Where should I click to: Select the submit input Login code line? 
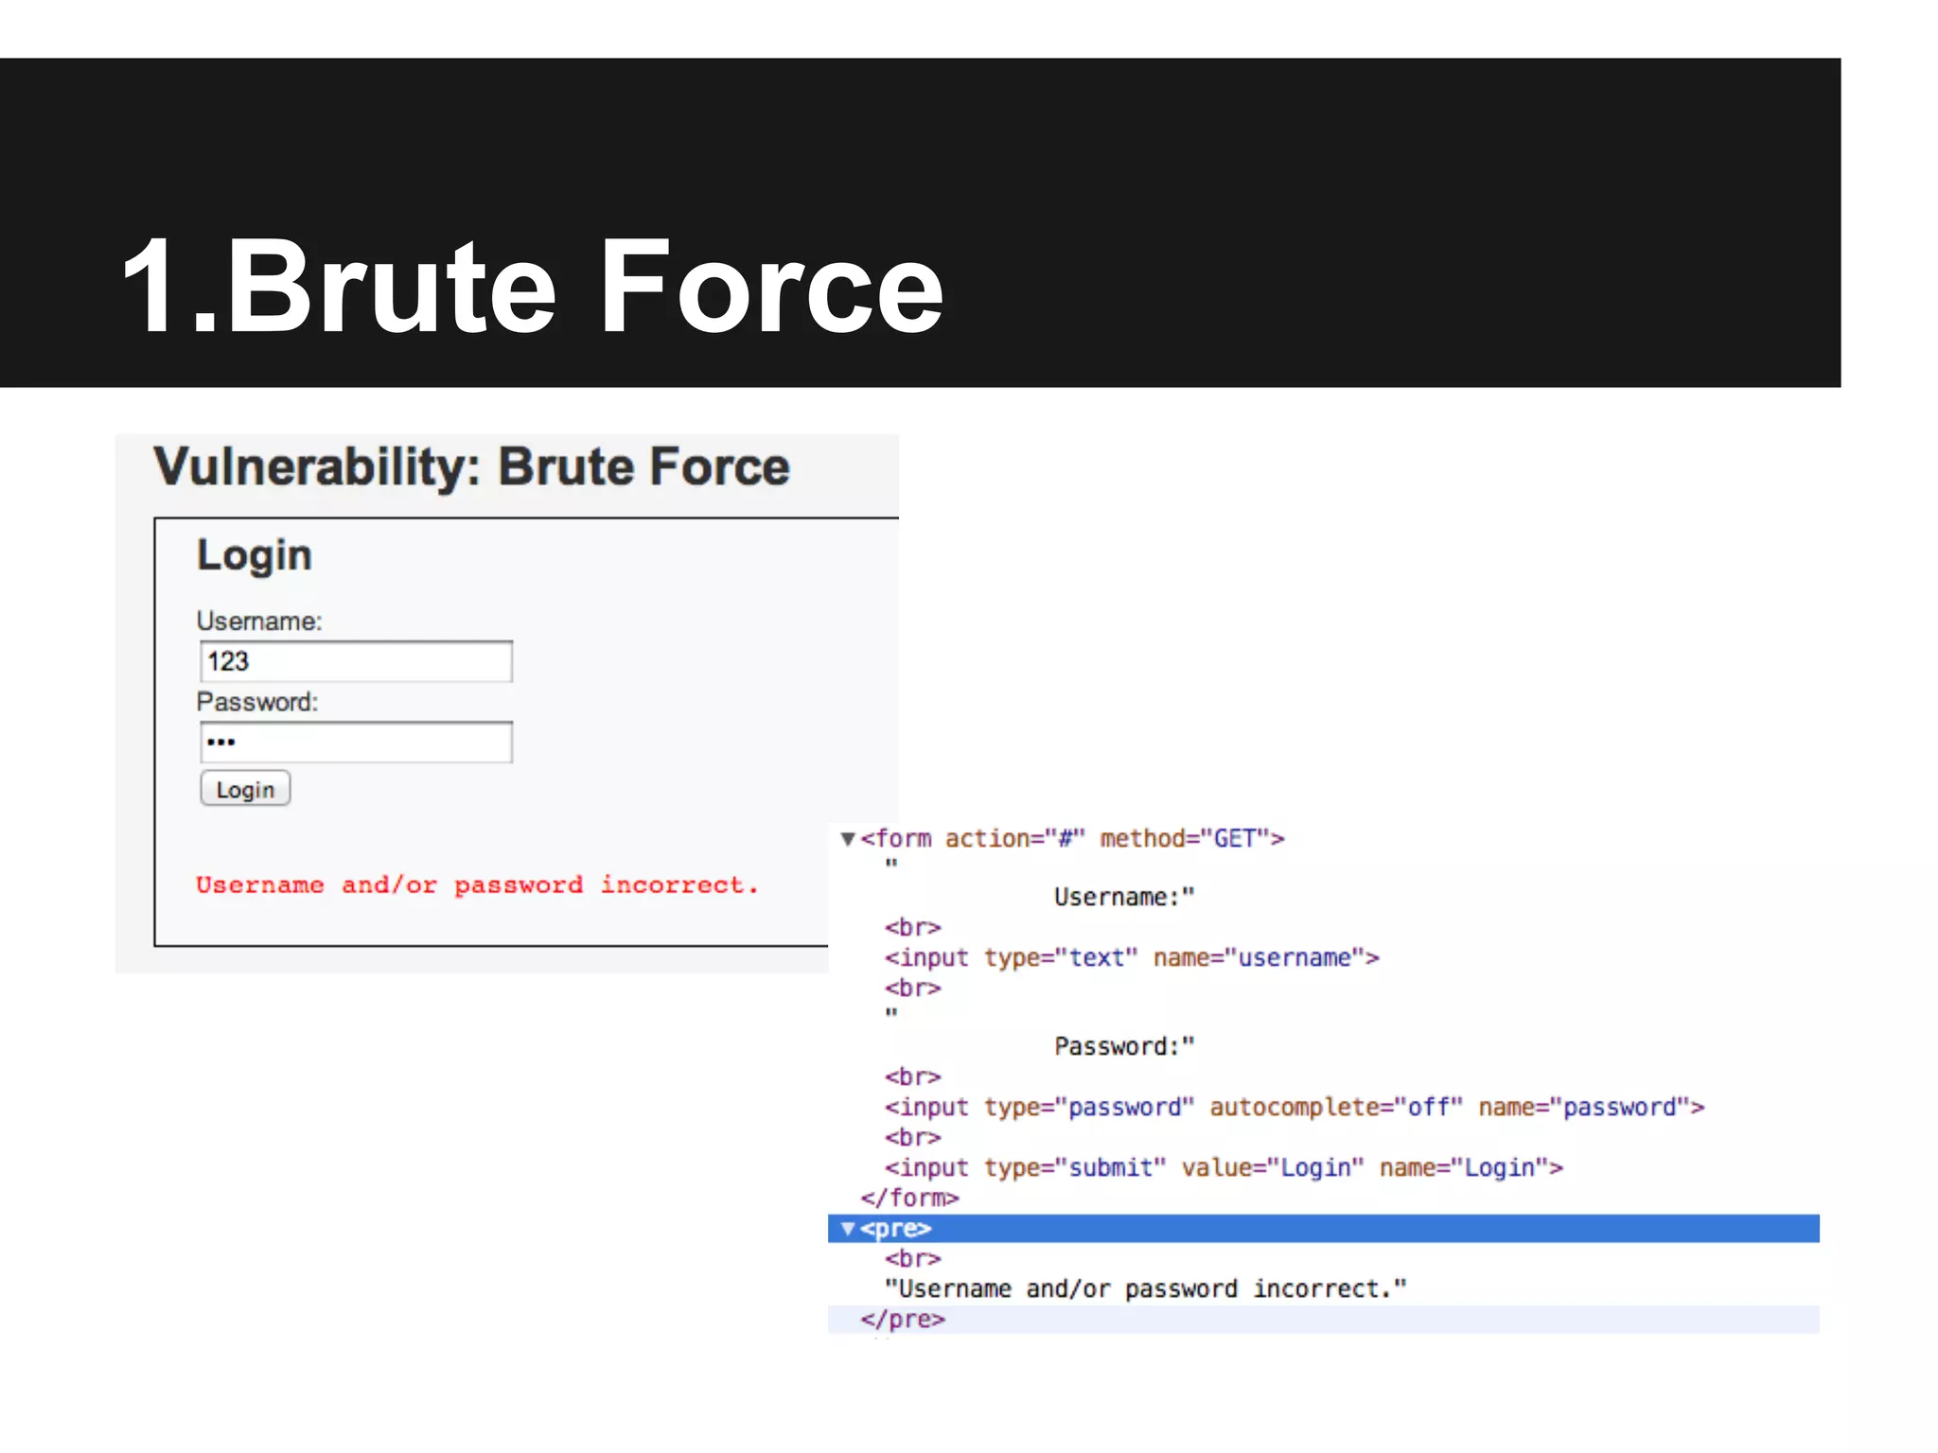pos(1224,1168)
